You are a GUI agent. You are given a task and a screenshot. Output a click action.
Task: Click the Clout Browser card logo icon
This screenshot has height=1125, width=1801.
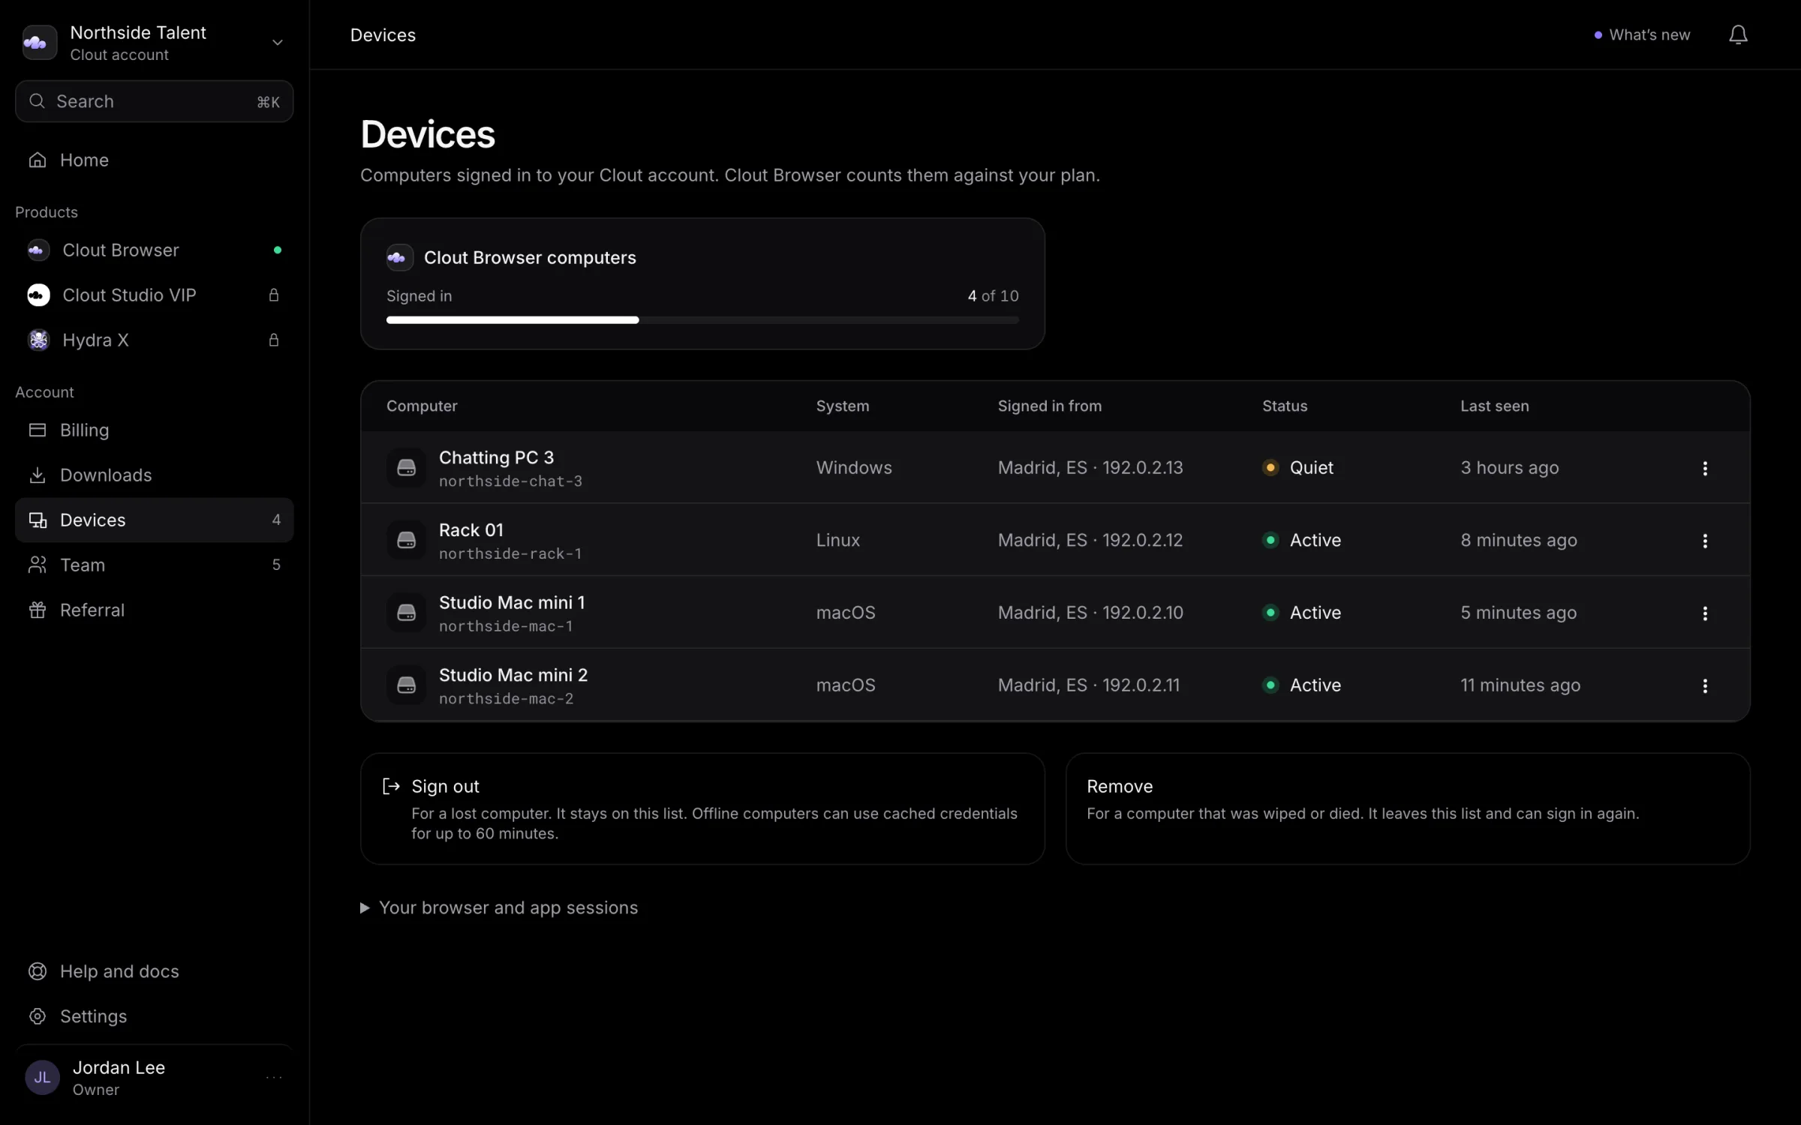point(399,257)
